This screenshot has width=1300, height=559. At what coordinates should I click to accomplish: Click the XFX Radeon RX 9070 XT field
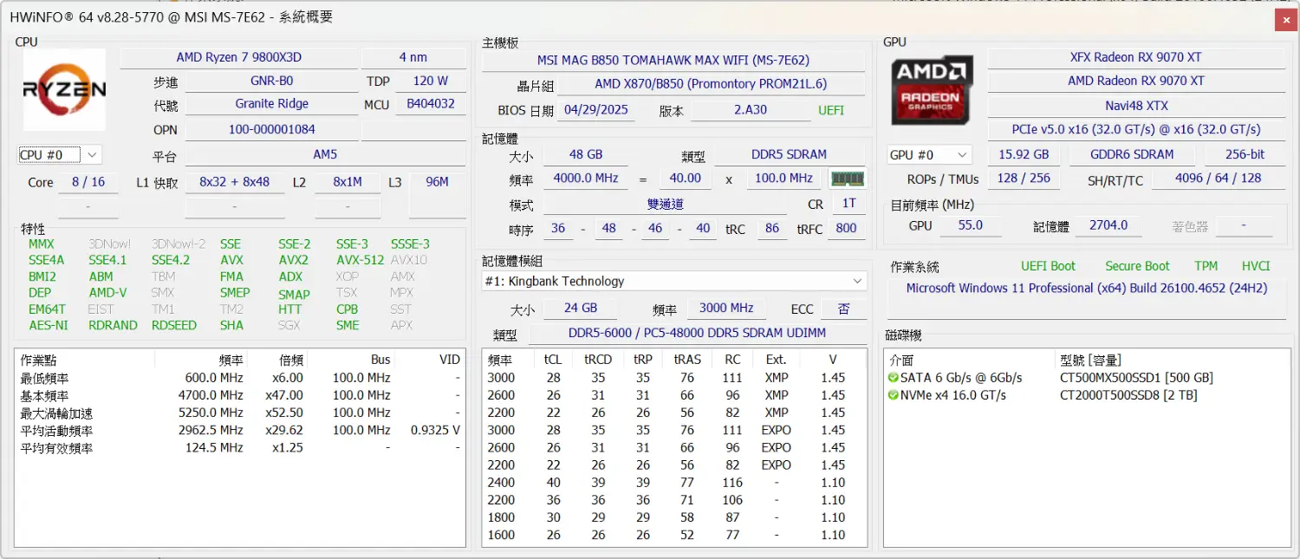[x=1136, y=57]
